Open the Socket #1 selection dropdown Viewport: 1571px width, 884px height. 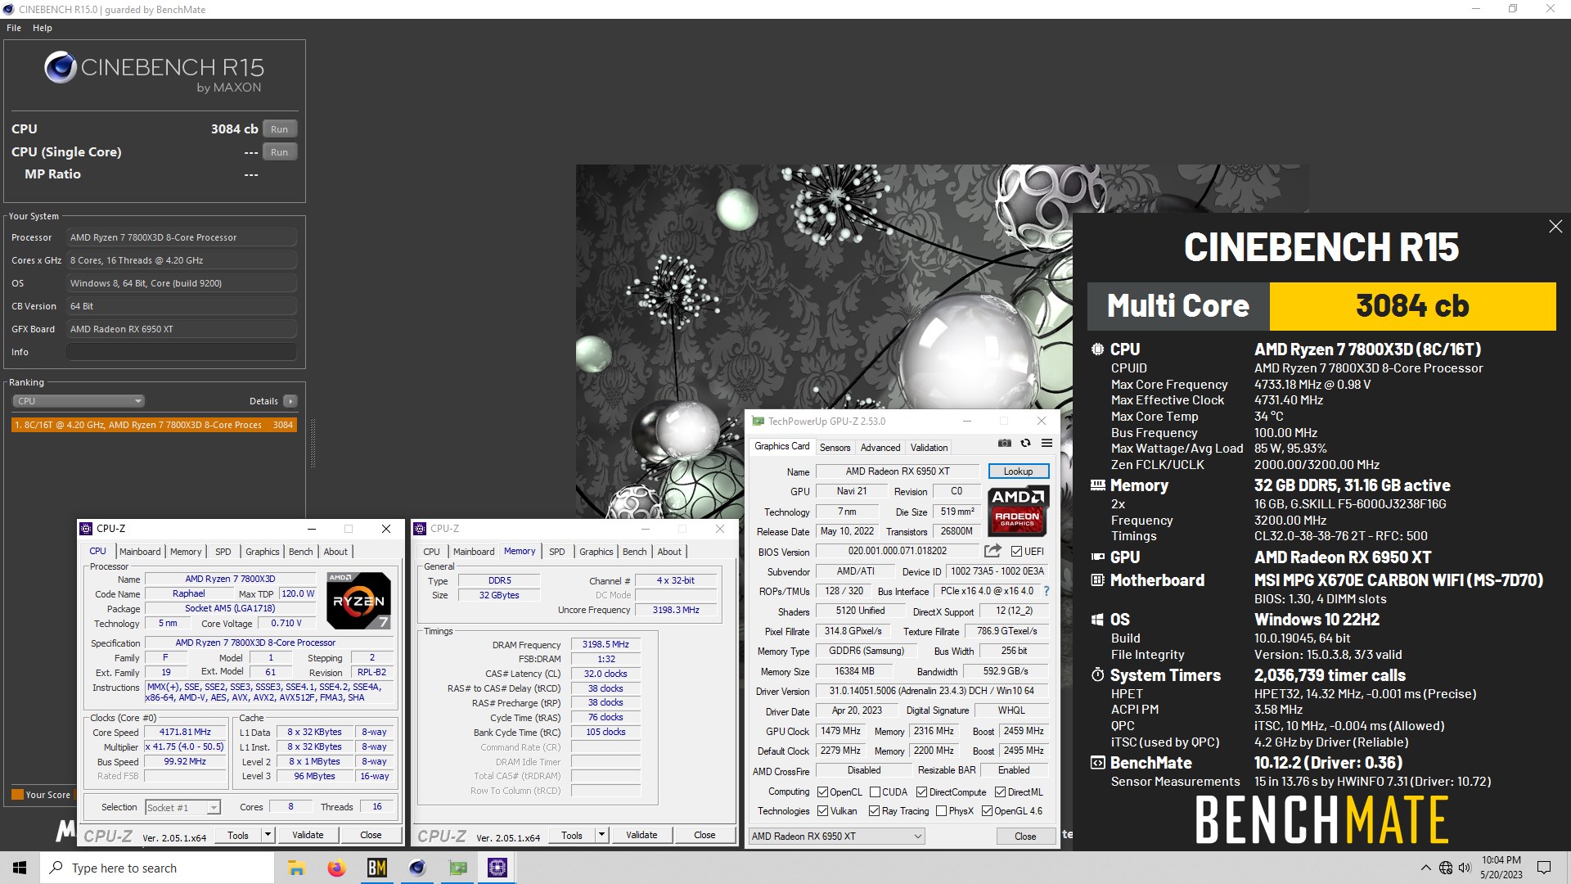pos(182,807)
